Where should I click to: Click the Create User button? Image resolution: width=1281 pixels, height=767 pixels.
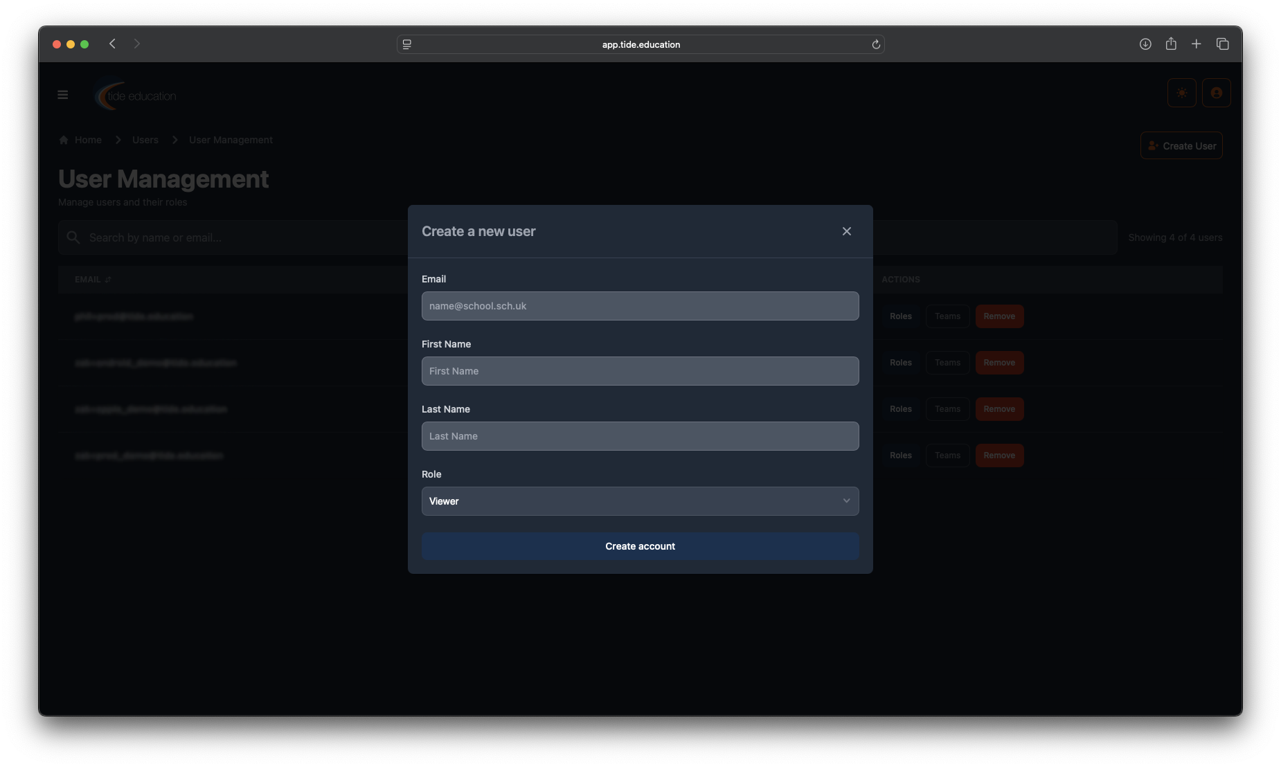(1181, 146)
